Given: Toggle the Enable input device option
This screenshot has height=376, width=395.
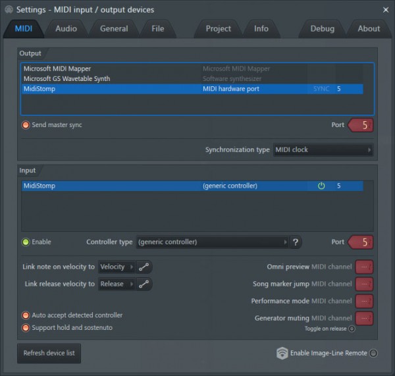Looking at the screenshot, I should [26, 242].
